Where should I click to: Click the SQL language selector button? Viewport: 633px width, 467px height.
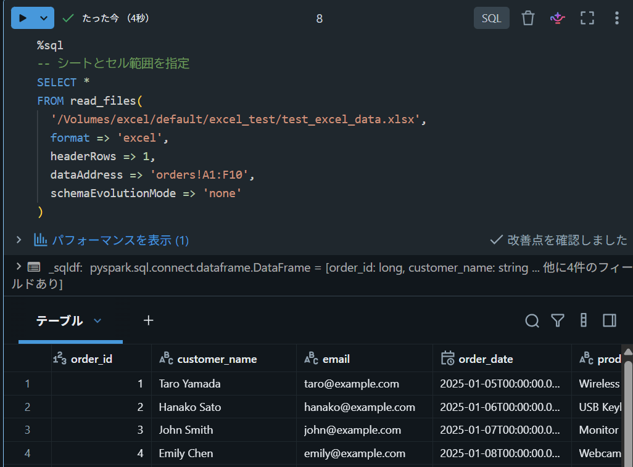[x=491, y=18]
